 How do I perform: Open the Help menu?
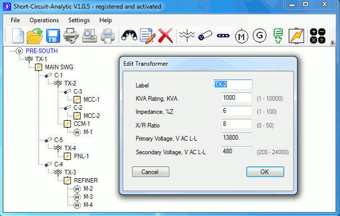(105, 20)
